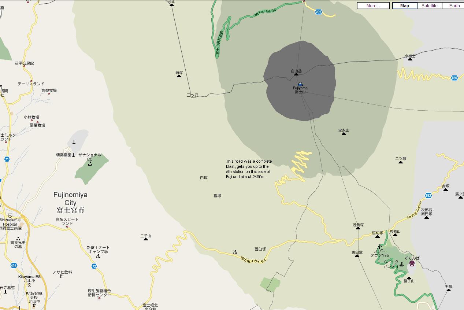The height and width of the screenshot is (310, 464).
Task: Click the 白塚 label
Action: click(x=204, y=178)
